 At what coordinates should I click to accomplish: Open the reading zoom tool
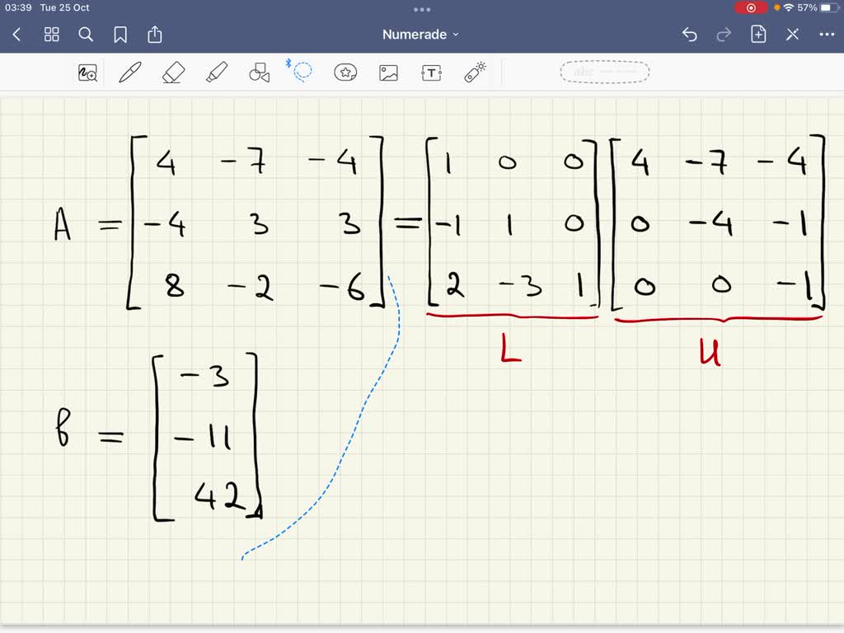(87, 73)
